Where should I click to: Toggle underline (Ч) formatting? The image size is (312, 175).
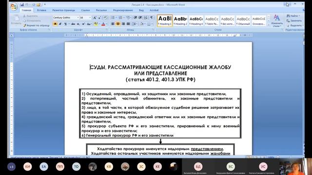point(65,24)
